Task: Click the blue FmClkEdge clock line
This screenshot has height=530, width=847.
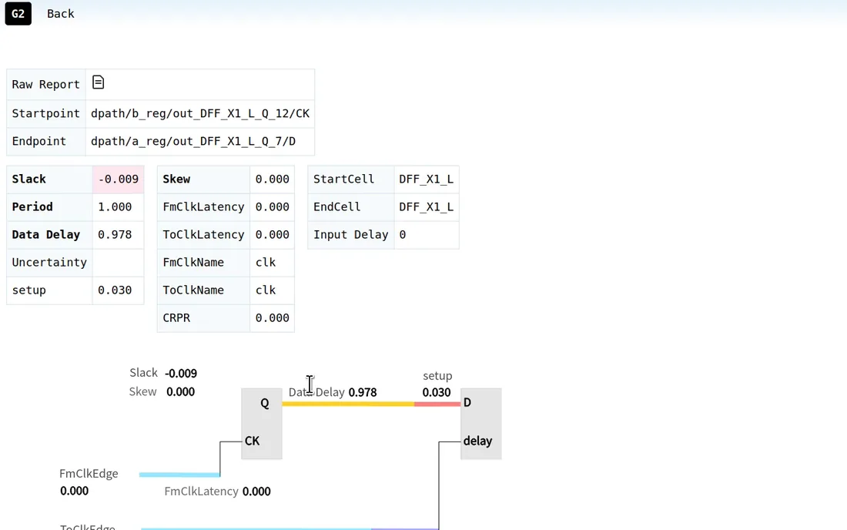Action: coord(179,475)
